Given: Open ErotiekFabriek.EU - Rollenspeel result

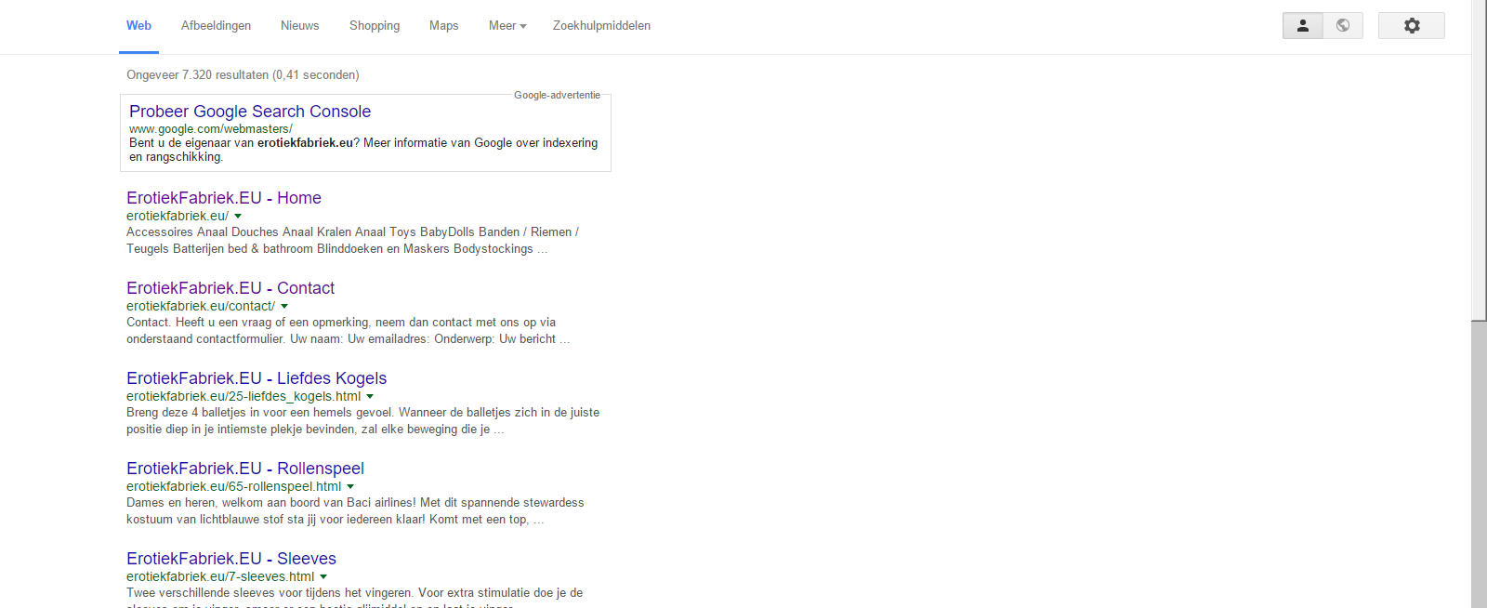Looking at the screenshot, I should point(245,469).
